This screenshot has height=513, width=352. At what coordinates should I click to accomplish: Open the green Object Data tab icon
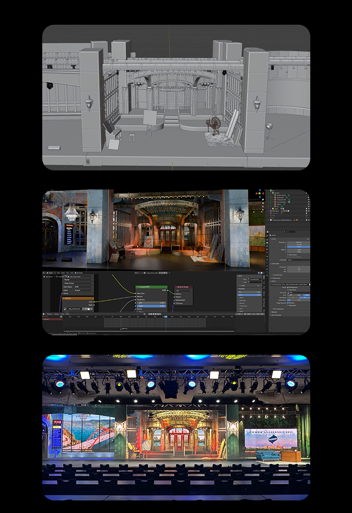click(x=267, y=272)
